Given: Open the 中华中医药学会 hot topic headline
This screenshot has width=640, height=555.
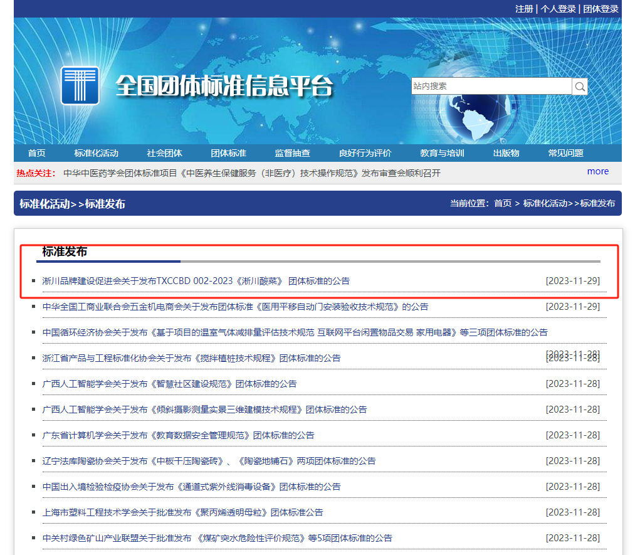Looking at the screenshot, I should click(x=252, y=173).
